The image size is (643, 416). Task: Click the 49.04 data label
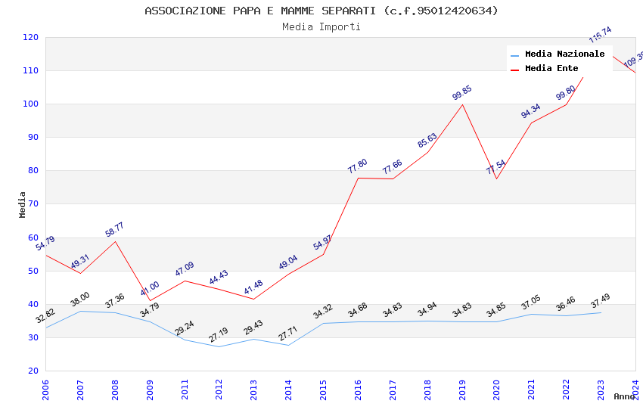[288, 262]
